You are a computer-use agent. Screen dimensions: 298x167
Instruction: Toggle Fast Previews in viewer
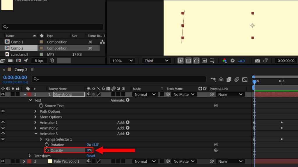180,61
